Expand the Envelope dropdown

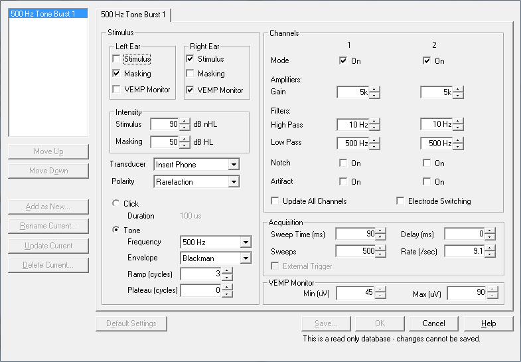pyautogui.click(x=246, y=258)
